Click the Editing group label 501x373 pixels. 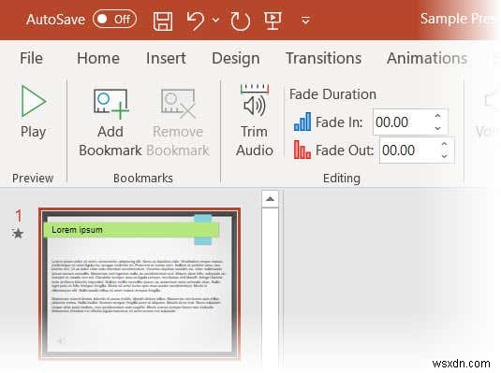click(342, 179)
